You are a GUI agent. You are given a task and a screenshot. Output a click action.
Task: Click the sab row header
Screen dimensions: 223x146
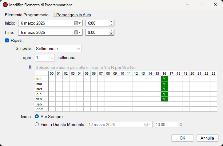(42, 104)
